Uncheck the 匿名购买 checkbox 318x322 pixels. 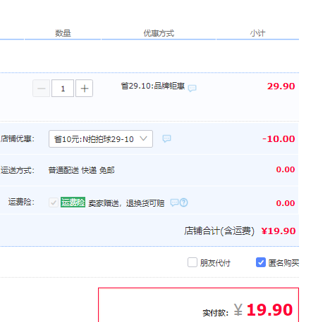pyautogui.click(x=261, y=262)
